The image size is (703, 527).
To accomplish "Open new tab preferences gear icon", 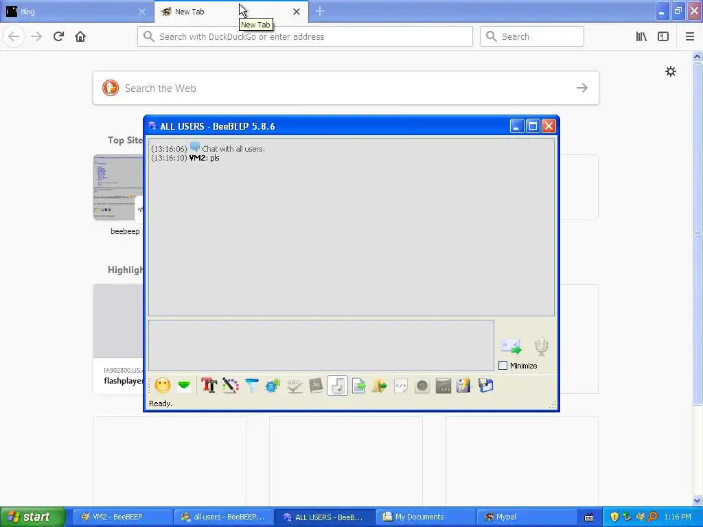I will pos(670,71).
